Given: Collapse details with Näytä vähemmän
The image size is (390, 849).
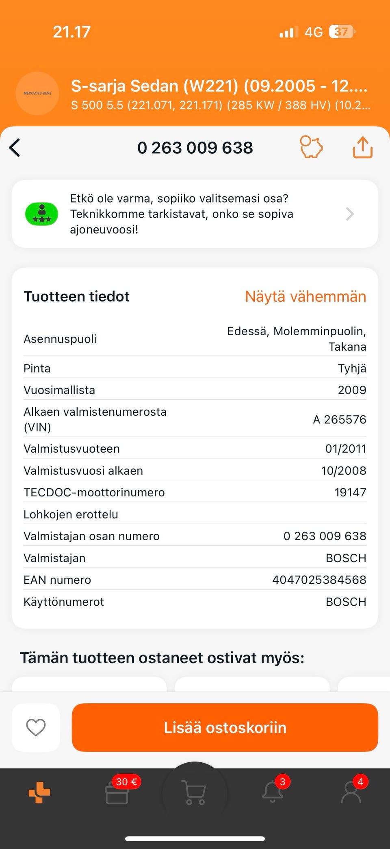Looking at the screenshot, I should point(305,297).
